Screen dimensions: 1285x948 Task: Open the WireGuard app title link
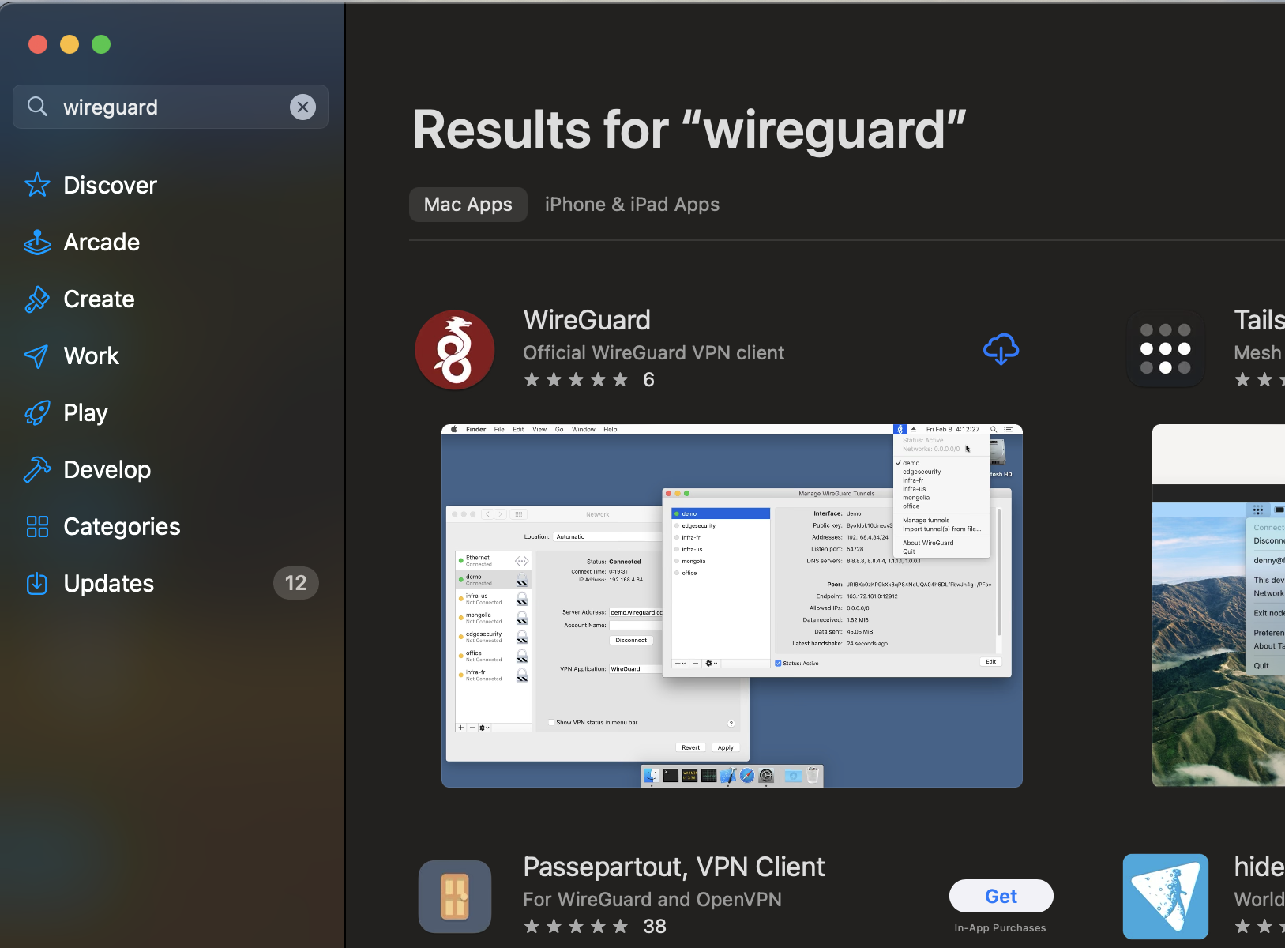tap(587, 321)
